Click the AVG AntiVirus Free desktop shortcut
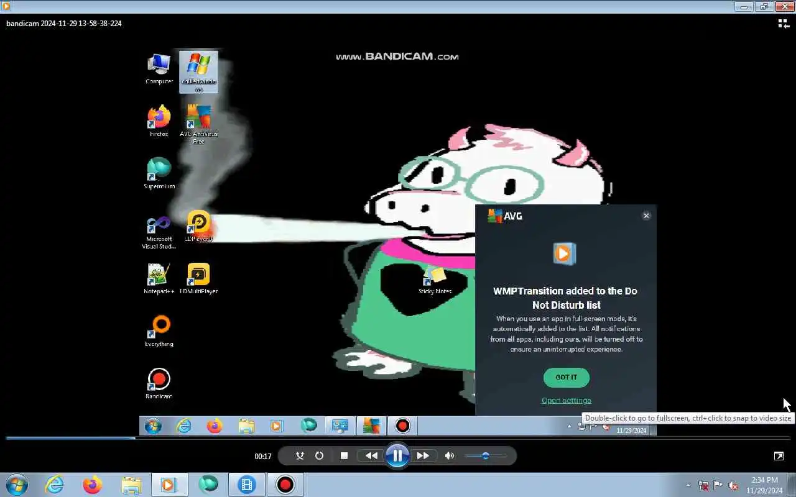The width and height of the screenshot is (796, 497). pyautogui.click(x=198, y=124)
